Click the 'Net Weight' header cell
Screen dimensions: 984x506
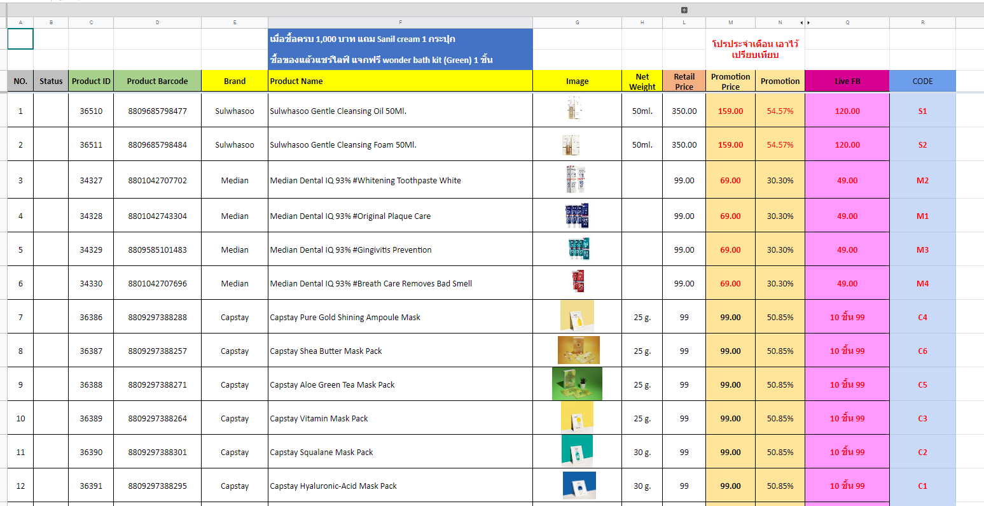642,81
